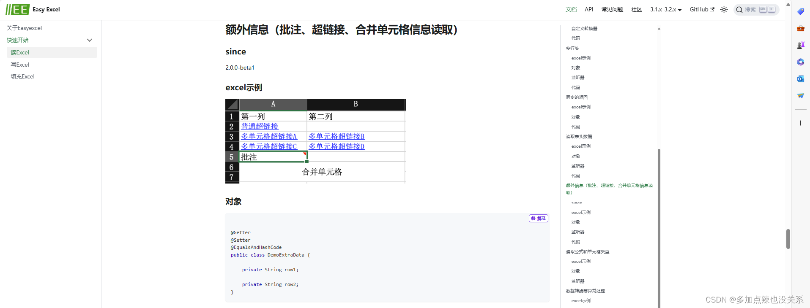This screenshot has height=308, width=810.
Task: Open the API nav item
Action: coord(589,9)
